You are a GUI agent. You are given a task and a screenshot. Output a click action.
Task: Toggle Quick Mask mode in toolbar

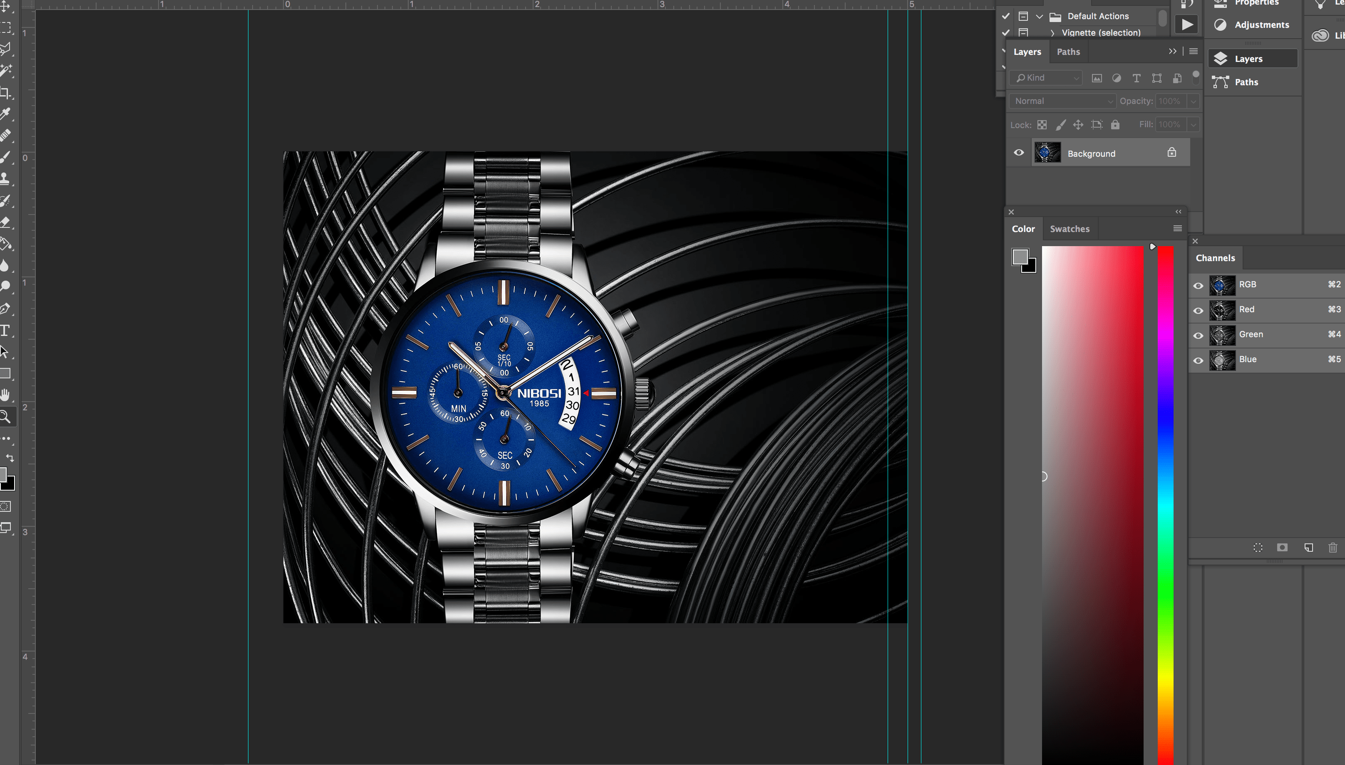point(5,506)
